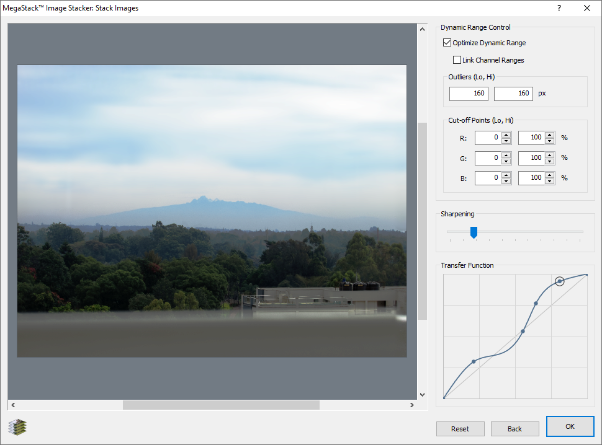Screen dimensions: 602x445
Task: Click the help question mark in title bar
Action: [x=559, y=8]
